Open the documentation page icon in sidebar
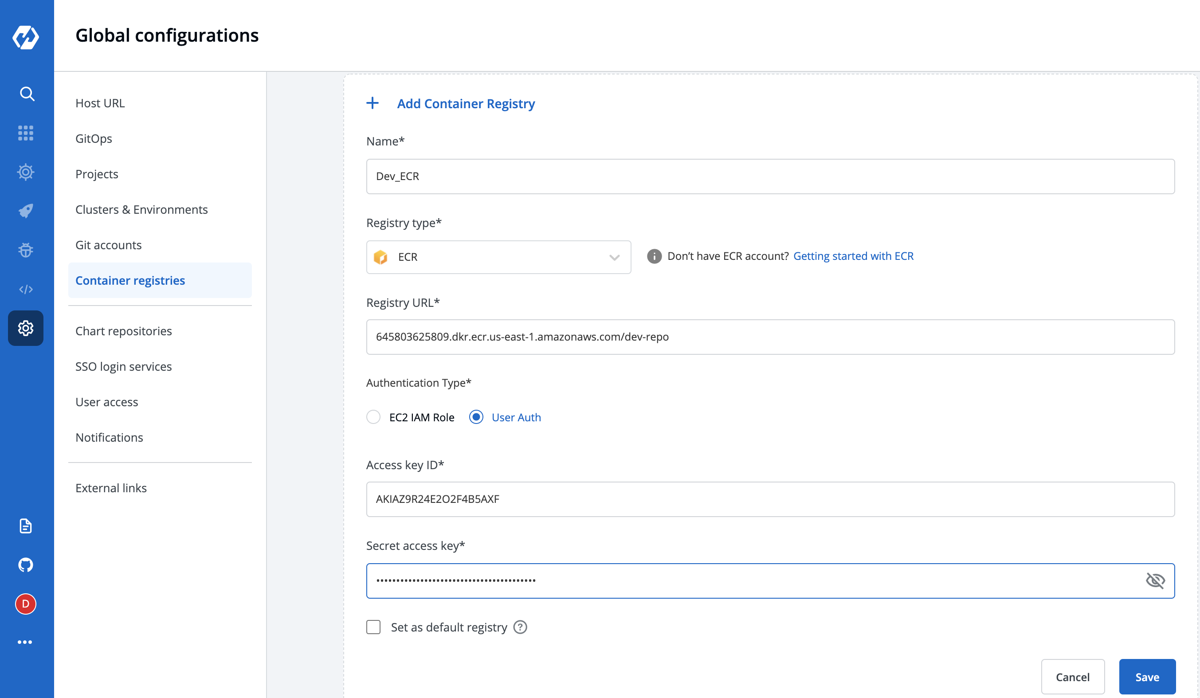 pyautogui.click(x=25, y=526)
